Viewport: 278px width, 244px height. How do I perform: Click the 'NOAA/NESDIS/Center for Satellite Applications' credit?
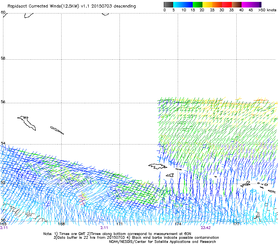(x=162, y=242)
